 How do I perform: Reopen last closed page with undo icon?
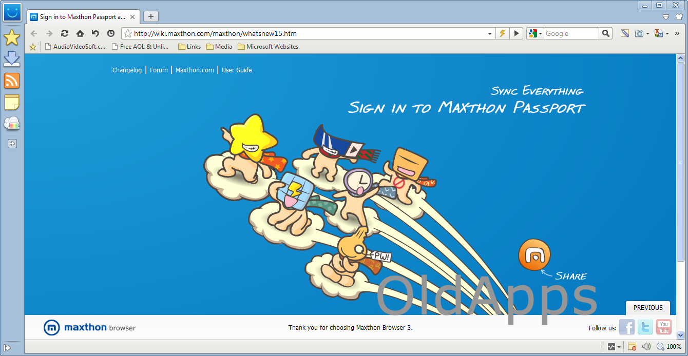click(95, 33)
